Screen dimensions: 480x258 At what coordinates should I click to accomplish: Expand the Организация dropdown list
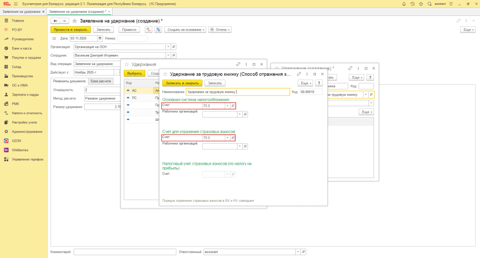167,47
